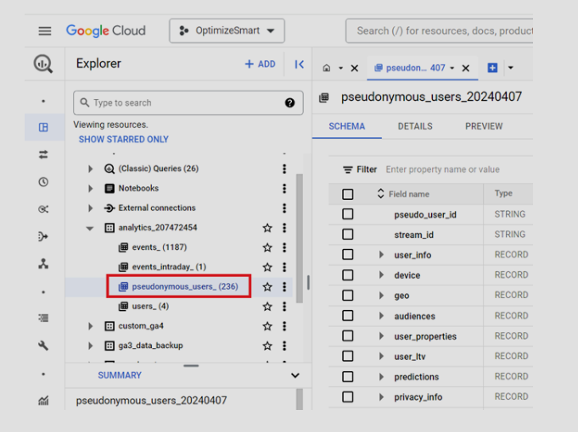Star the users_ (4) table

(267, 307)
